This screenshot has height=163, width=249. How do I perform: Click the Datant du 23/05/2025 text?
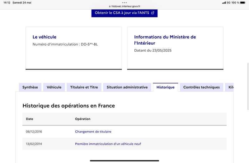[x=153, y=50]
